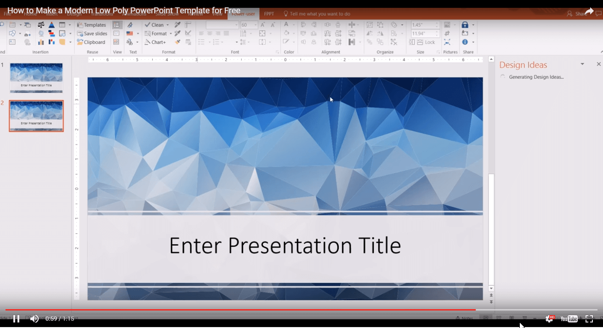Open the Power-user ribbon tab

coord(244,14)
